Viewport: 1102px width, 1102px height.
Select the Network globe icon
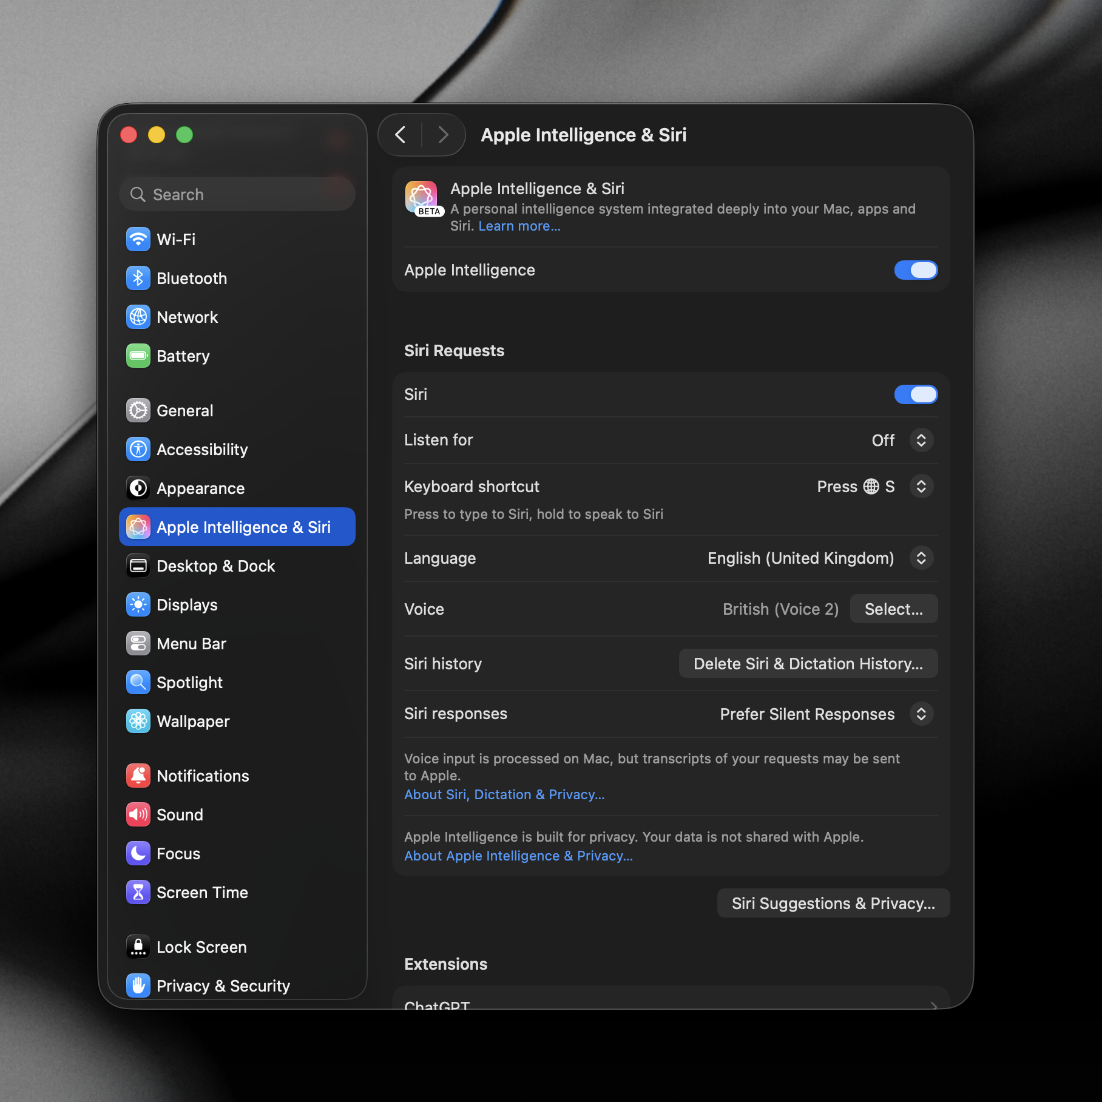pos(138,317)
